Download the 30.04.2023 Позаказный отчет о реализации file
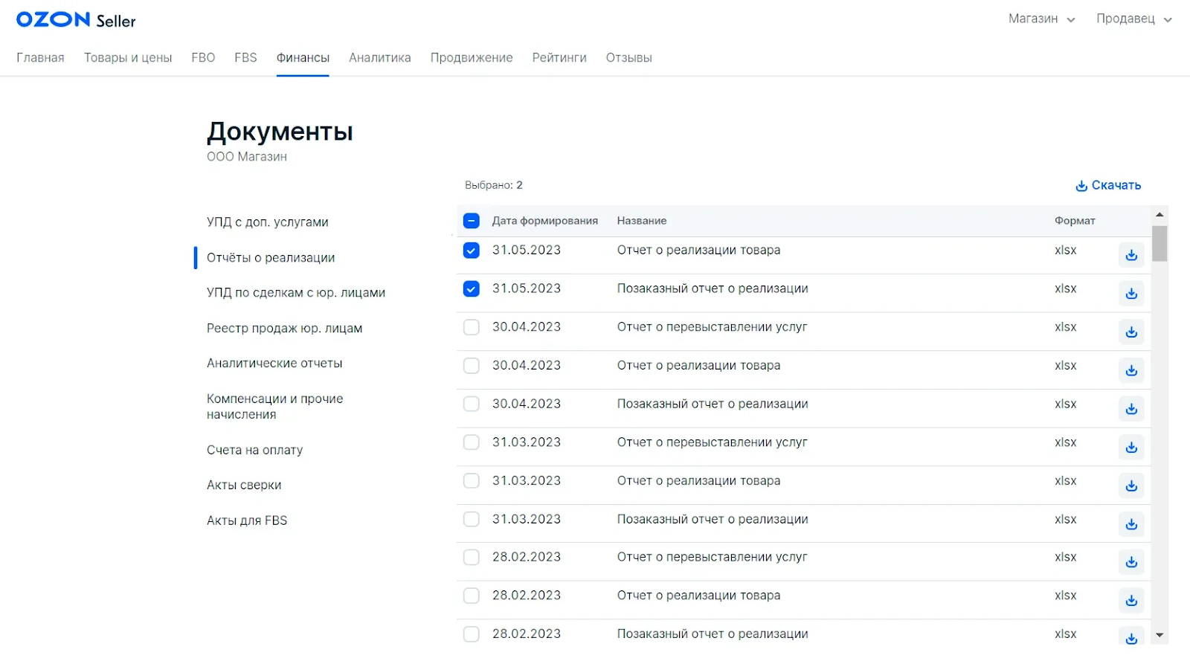Viewport: 1190px width, 658px height. pyautogui.click(x=1131, y=409)
